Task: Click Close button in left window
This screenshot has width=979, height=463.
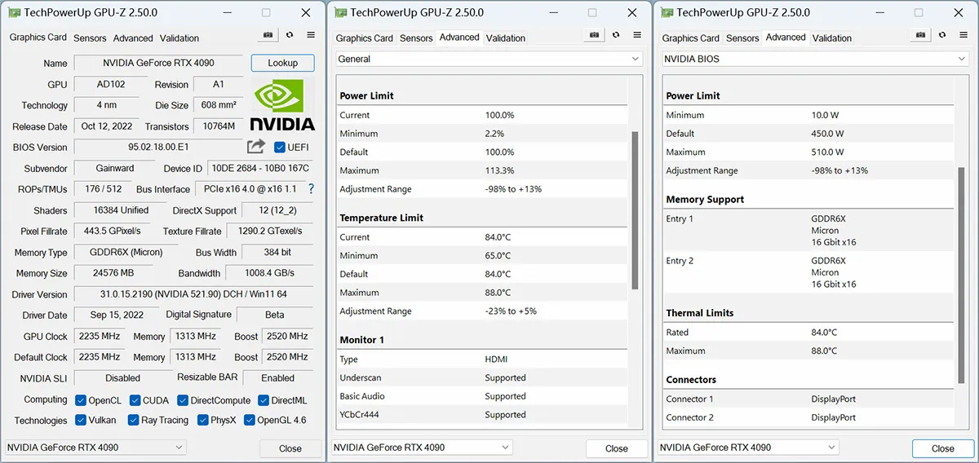Action: tap(290, 448)
